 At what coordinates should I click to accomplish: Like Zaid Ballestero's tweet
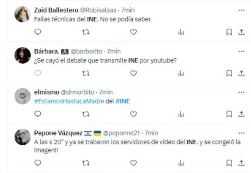pyautogui.click(x=133, y=32)
